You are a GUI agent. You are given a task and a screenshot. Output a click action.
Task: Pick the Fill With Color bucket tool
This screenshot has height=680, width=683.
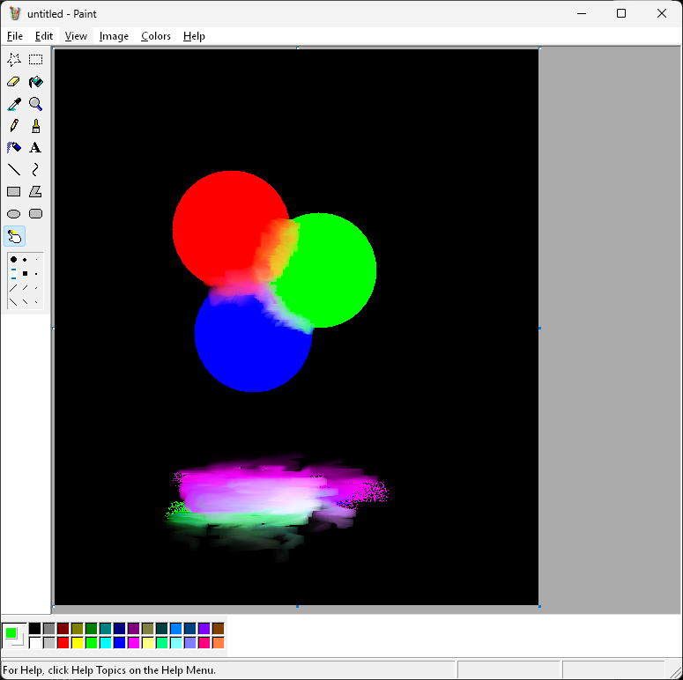(36, 81)
